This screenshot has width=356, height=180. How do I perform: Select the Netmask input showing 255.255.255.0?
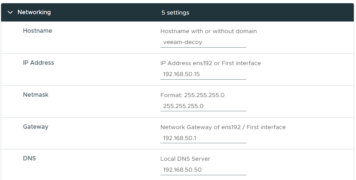tap(203, 106)
